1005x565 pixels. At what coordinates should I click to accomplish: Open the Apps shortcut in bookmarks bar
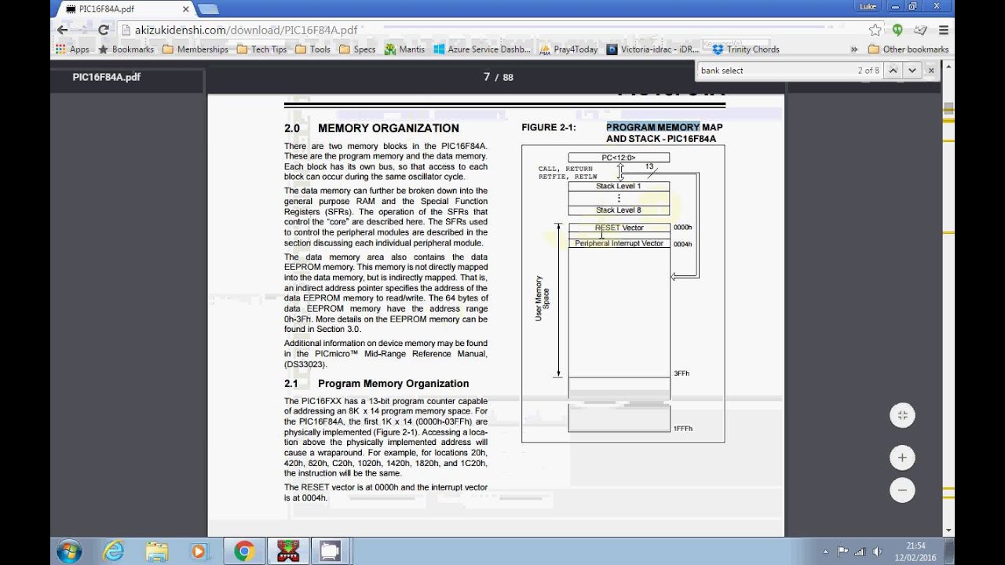[x=72, y=49]
